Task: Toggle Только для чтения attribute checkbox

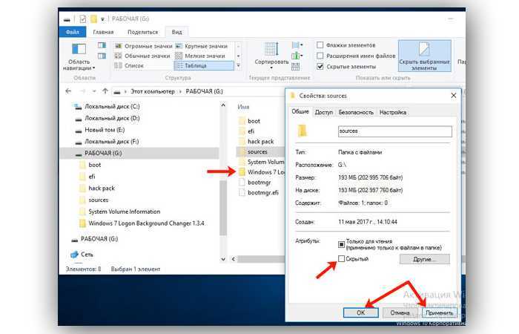Action: coord(341,244)
